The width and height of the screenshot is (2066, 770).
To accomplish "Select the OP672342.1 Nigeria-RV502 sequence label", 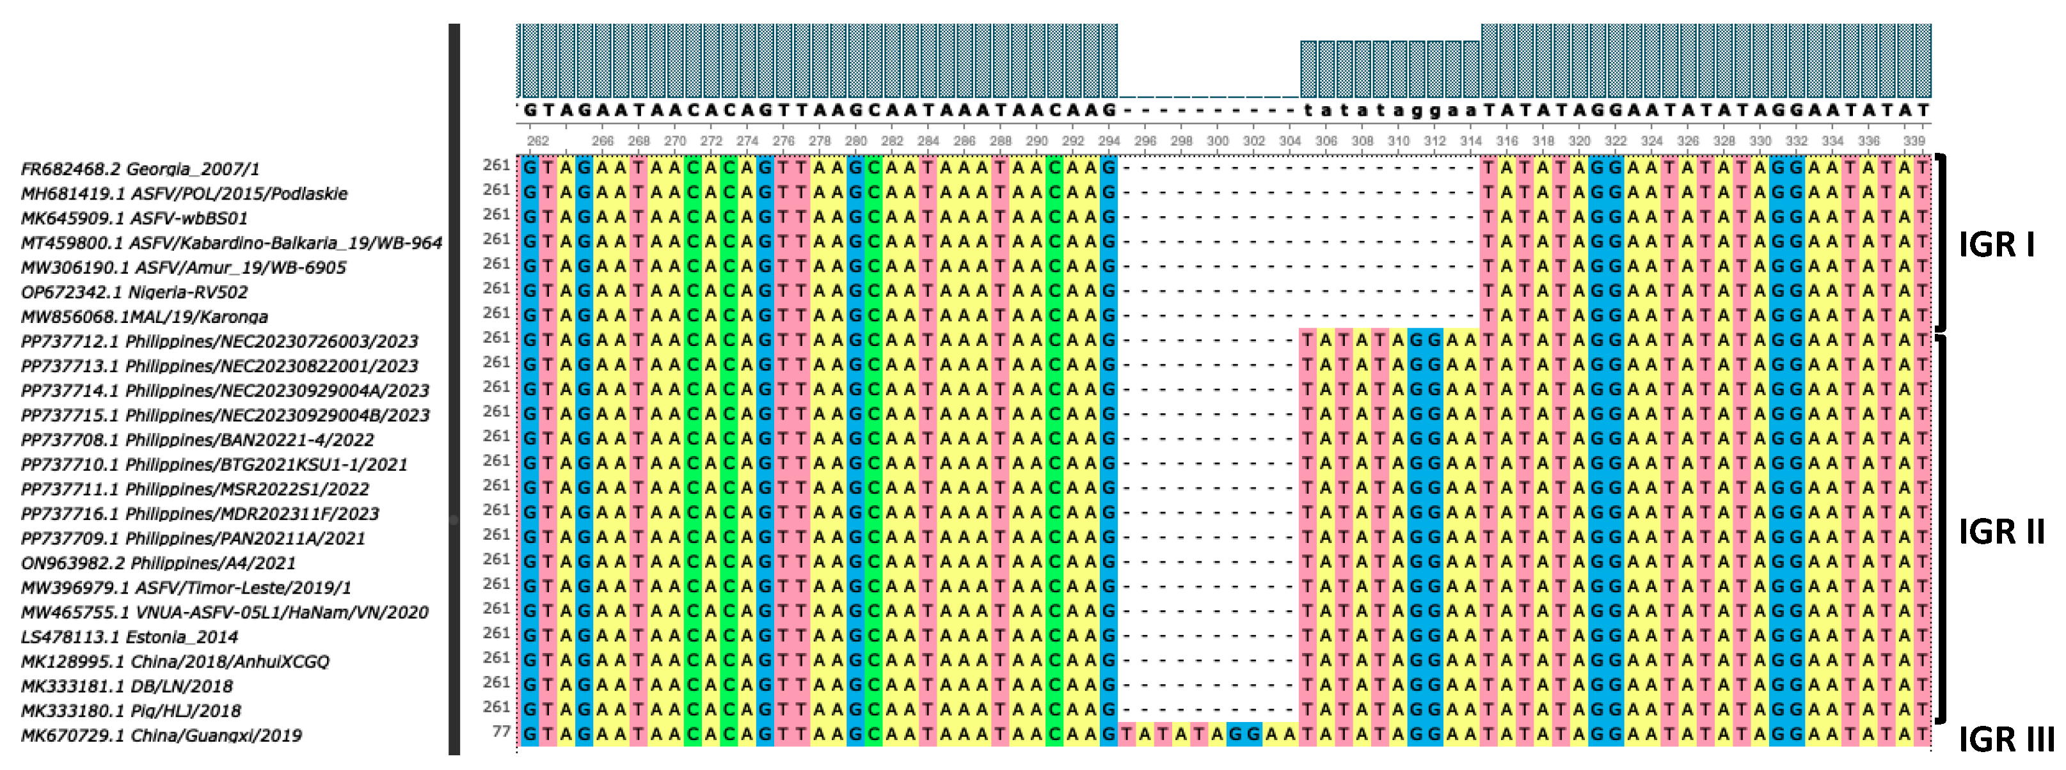I will coord(134,292).
